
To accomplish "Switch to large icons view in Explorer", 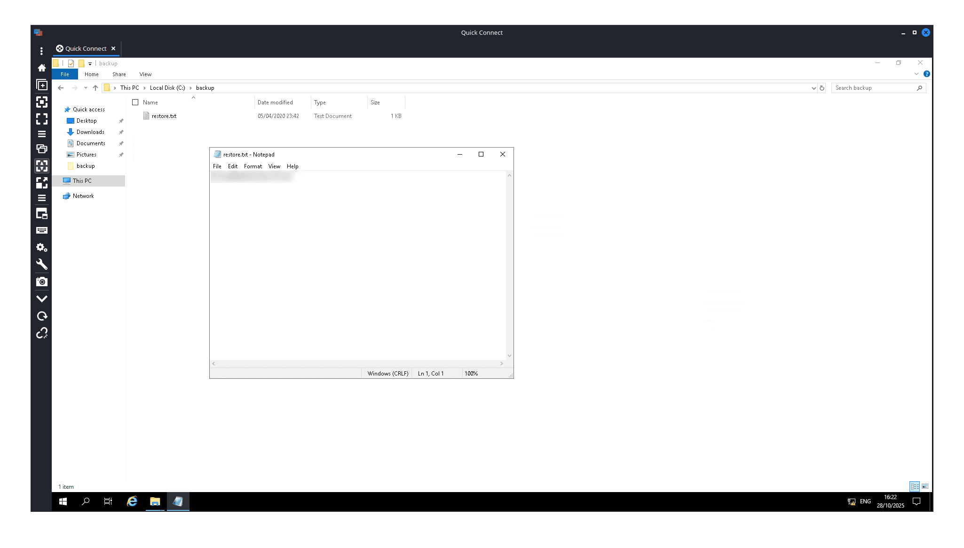I will click(925, 486).
